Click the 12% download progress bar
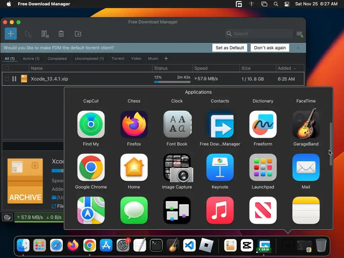Screen dimensions: 344x258 172,82
